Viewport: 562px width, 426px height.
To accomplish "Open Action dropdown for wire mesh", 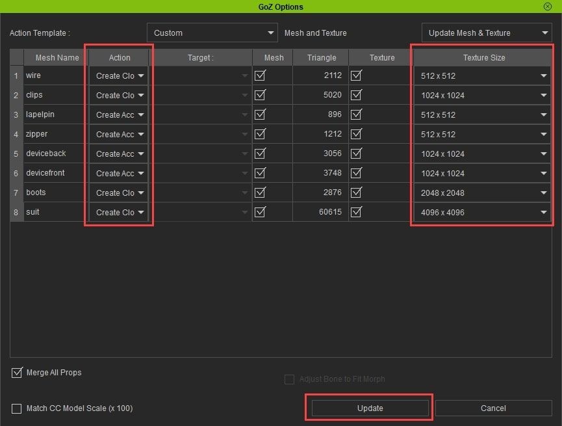I will (120, 76).
